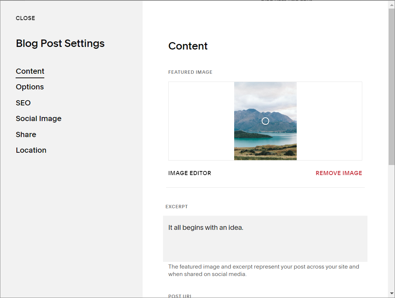395x298 pixels.
Task: Select the Social Image section
Action: click(x=38, y=118)
